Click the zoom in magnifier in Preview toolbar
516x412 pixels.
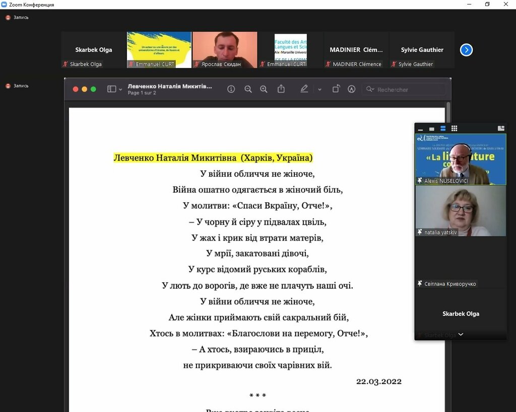coord(264,89)
